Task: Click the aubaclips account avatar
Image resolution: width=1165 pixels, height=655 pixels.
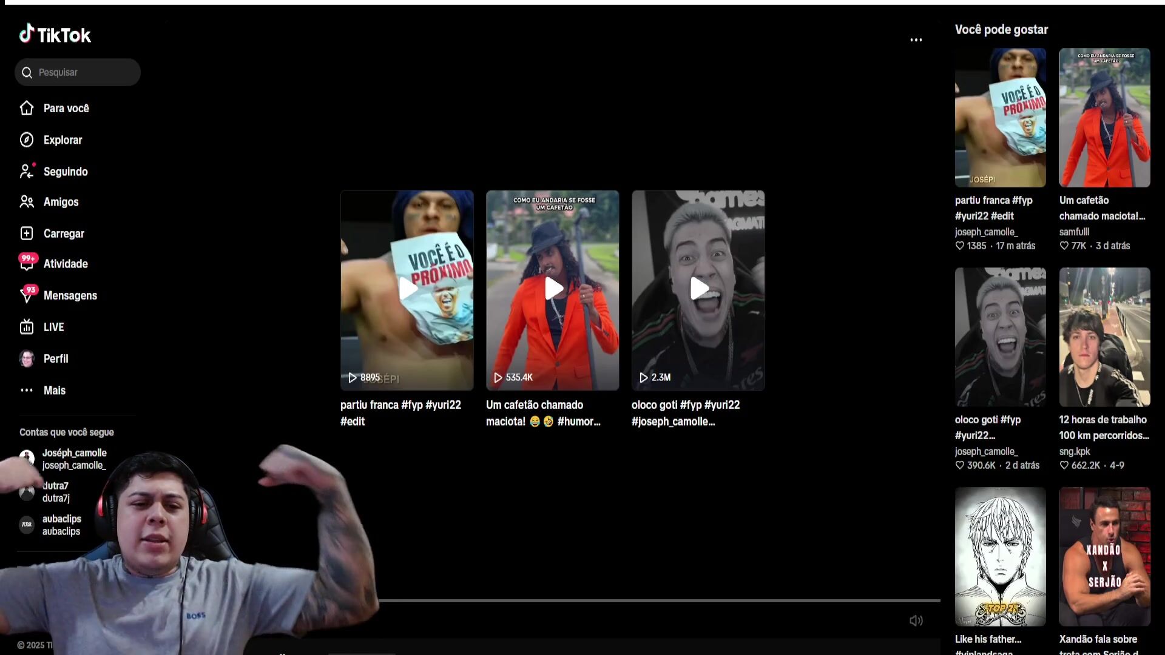Action: coord(27,525)
